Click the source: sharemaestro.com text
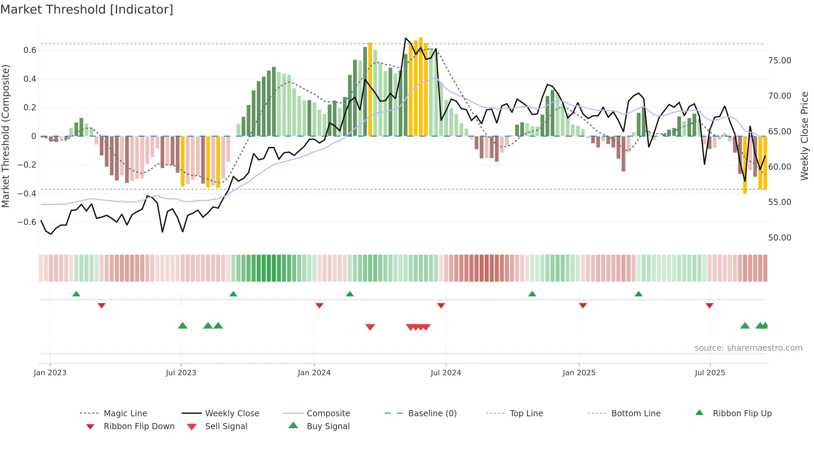 749,348
